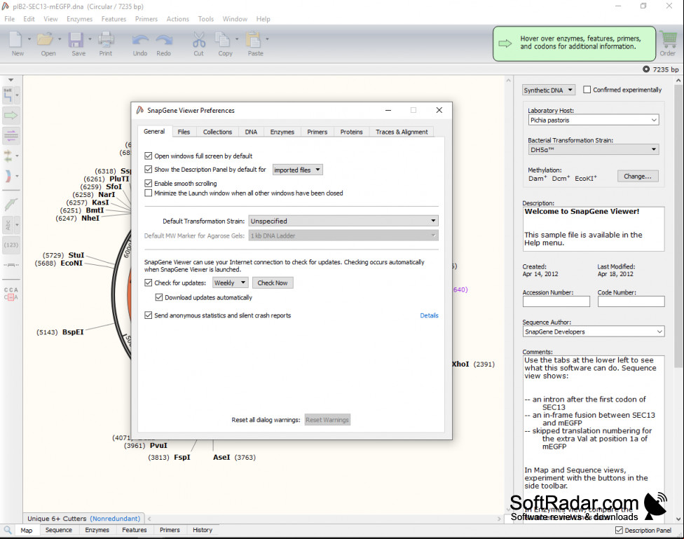684x539 pixels.
Task: Open the Synthetic DNA dropdown
Action: [549, 90]
